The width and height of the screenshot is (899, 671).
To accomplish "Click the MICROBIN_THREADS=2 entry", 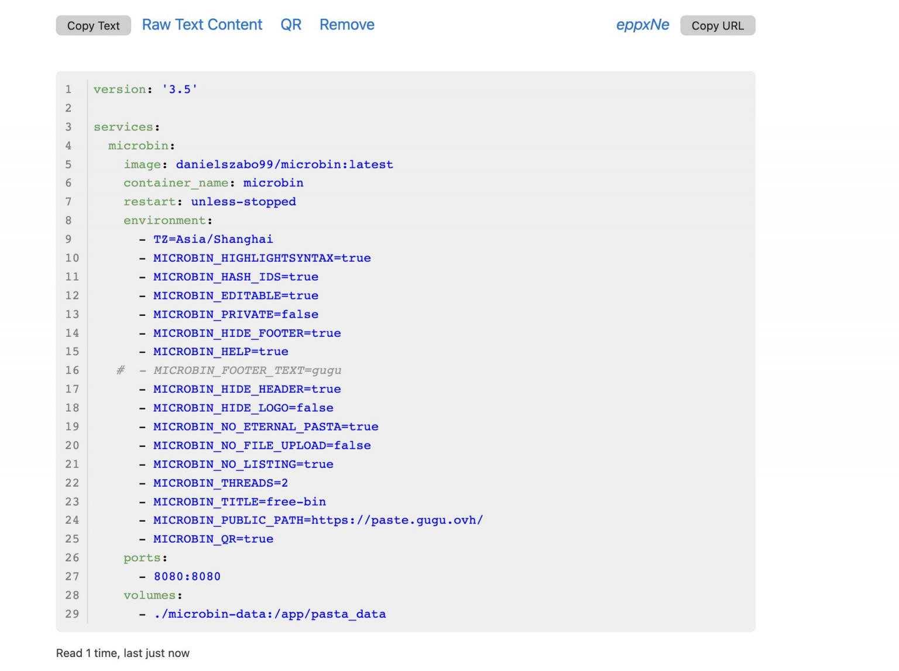I will [x=221, y=483].
